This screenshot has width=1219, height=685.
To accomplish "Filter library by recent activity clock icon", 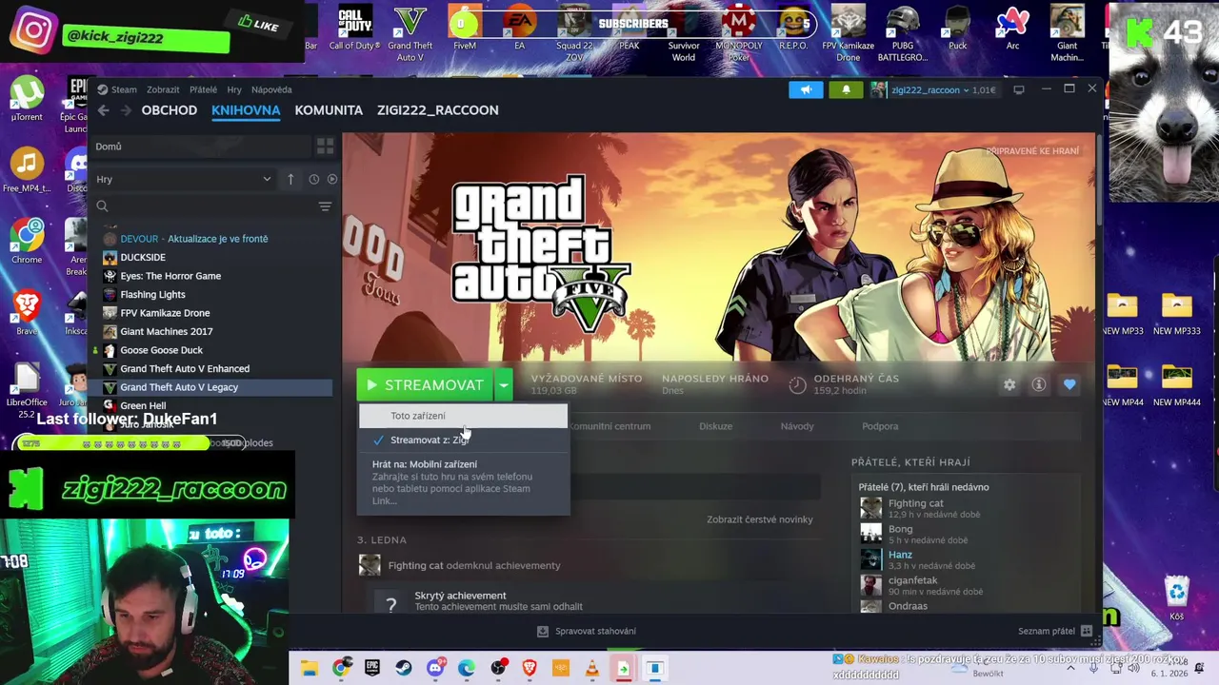I will [x=313, y=179].
